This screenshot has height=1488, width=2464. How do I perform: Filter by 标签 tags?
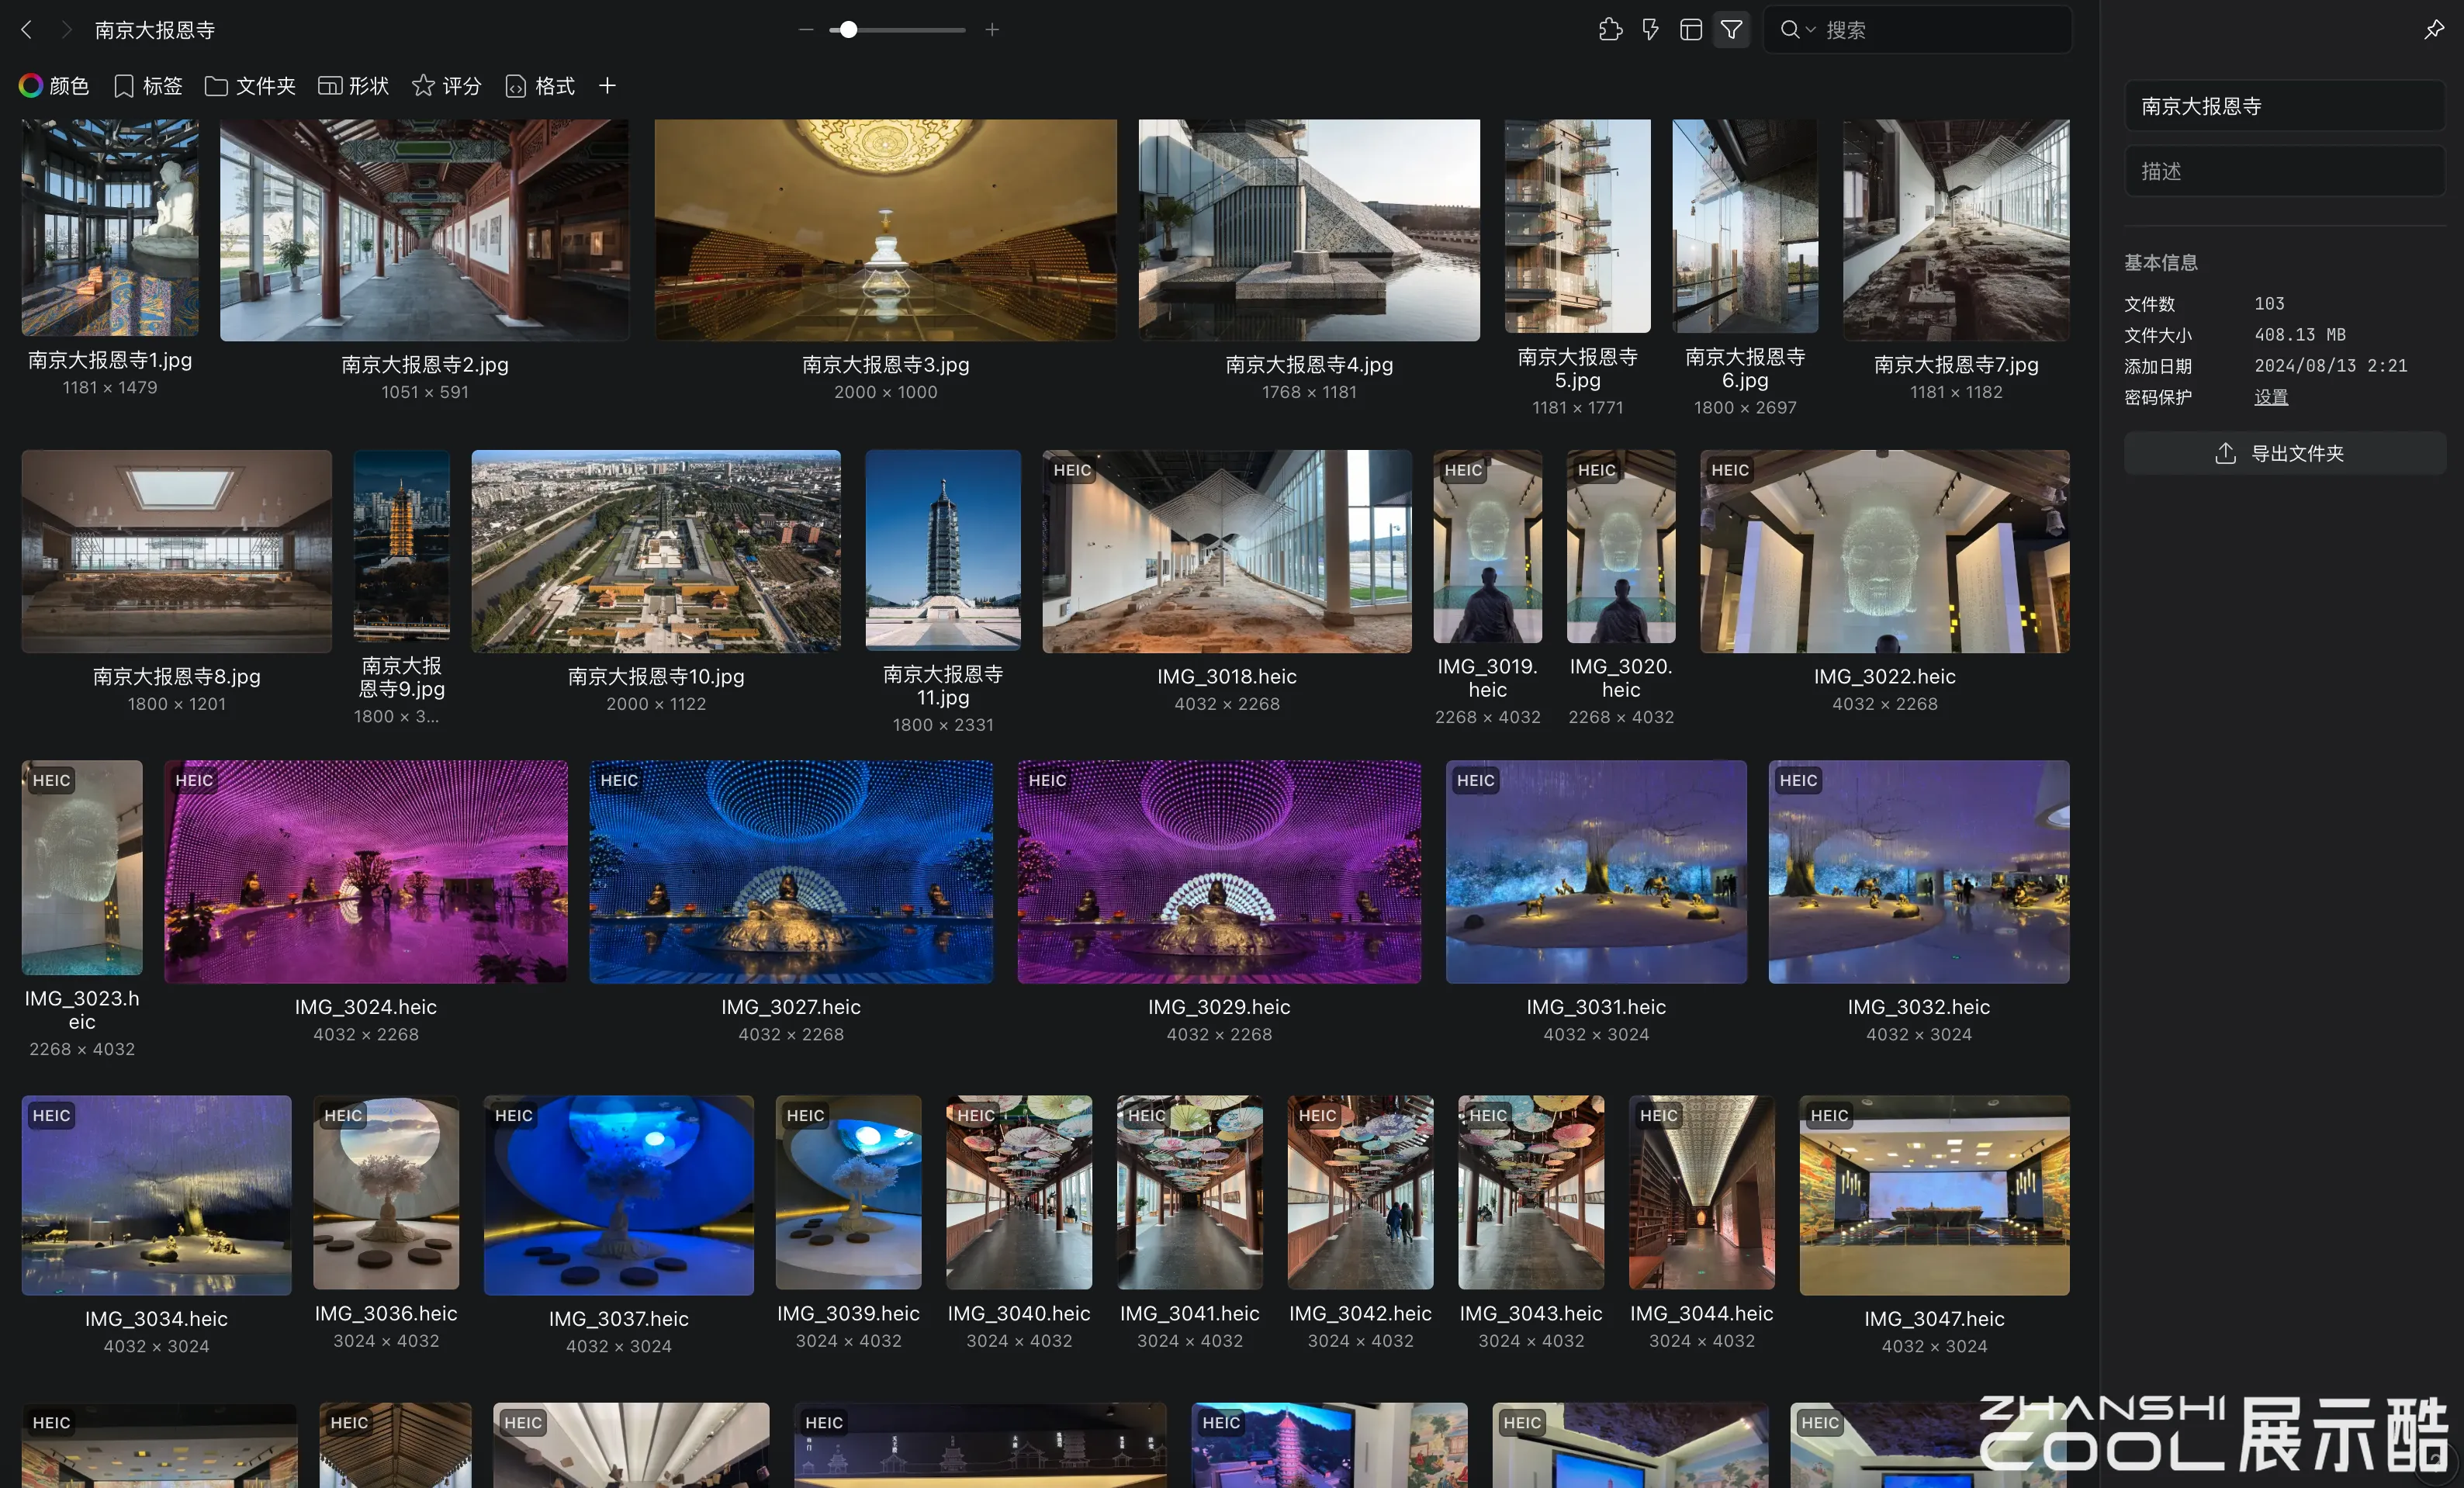tap(148, 86)
